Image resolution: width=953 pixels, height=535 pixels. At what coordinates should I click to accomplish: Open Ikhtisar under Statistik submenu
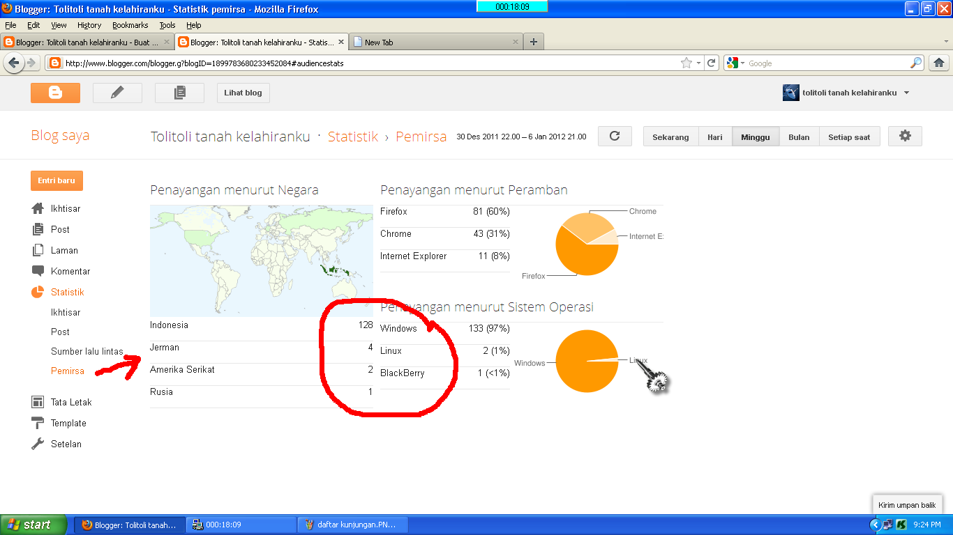[66, 312]
